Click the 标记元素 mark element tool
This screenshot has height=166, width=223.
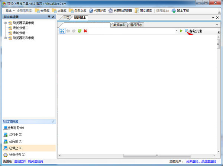click(193, 31)
